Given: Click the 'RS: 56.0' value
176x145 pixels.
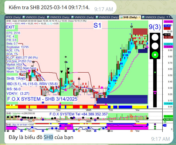Looking at the screenshot, I should tap(14, 89).
